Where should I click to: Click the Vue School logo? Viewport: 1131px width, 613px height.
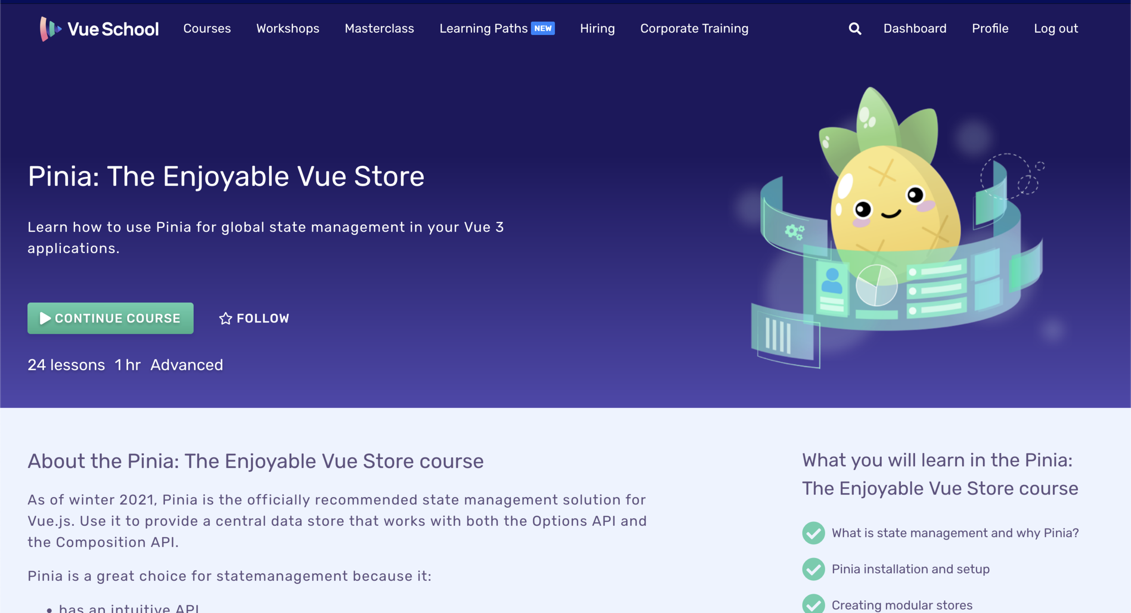(x=99, y=29)
